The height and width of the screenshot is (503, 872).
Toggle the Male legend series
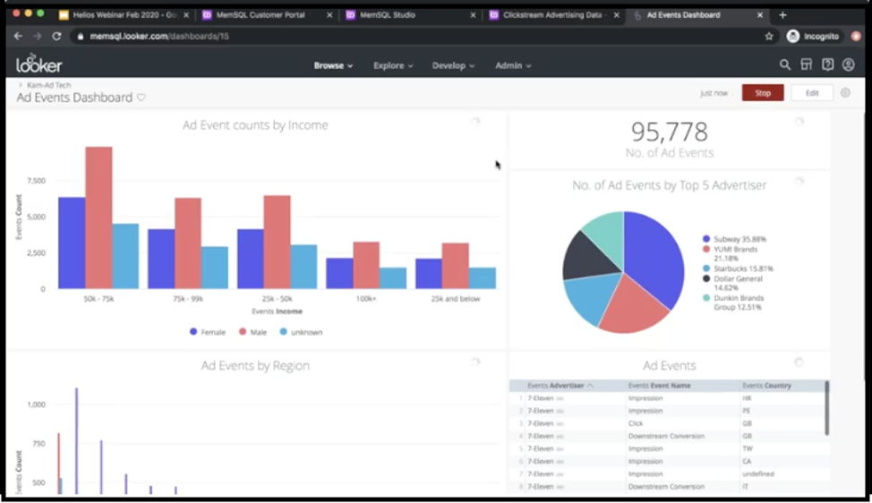[252, 332]
